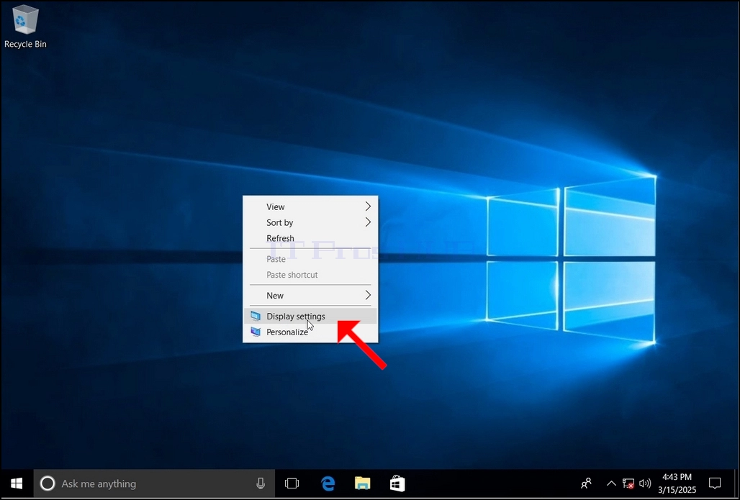740x500 pixels.
Task: Show hidden tray icons chevron
Action: [610, 483]
